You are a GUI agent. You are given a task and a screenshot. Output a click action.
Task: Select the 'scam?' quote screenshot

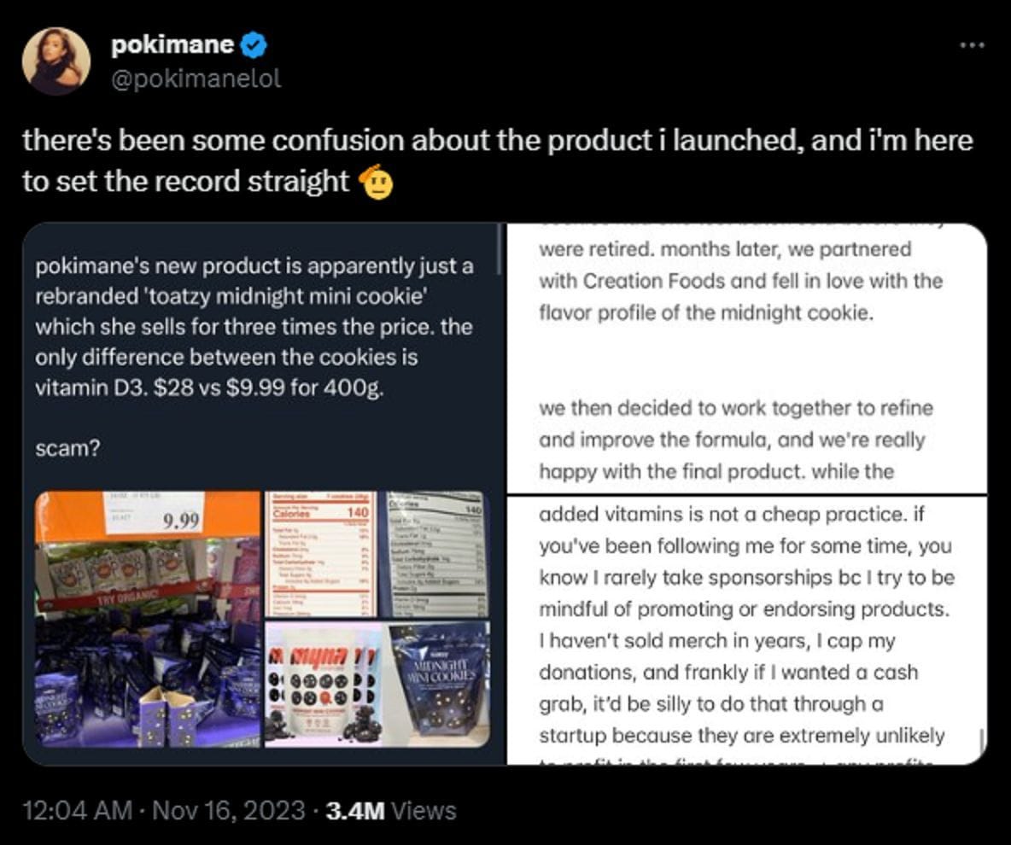tap(256, 358)
